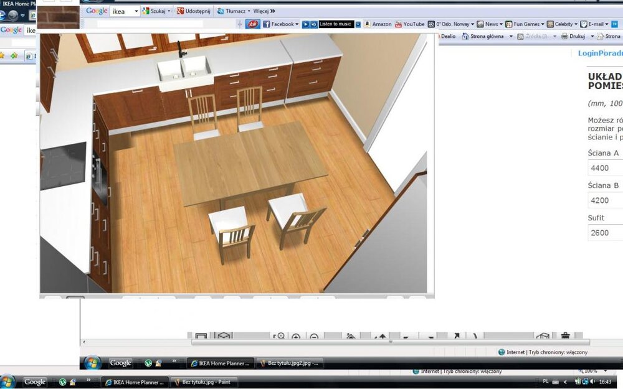The width and height of the screenshot is (623, 389).
Task: Click the Sufit height input field
Action: (605, 233)
